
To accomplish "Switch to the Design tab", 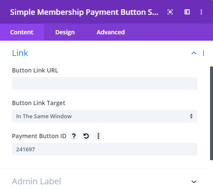I will (65, 32).
